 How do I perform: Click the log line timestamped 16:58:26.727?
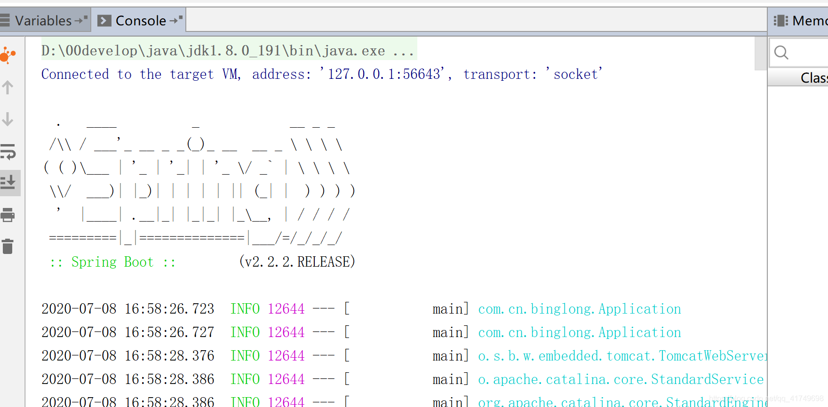click(361, 332)
